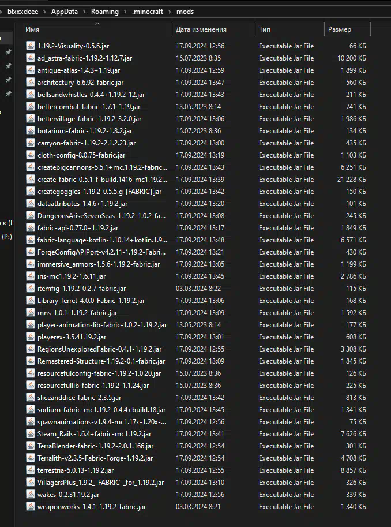Select file RegionsUnexploredFabric-0.4.1-1.19.2.jar

pyautogui.click(x=99, y=349)
